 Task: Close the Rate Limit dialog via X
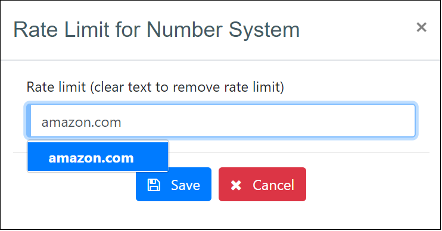(421, 27)
